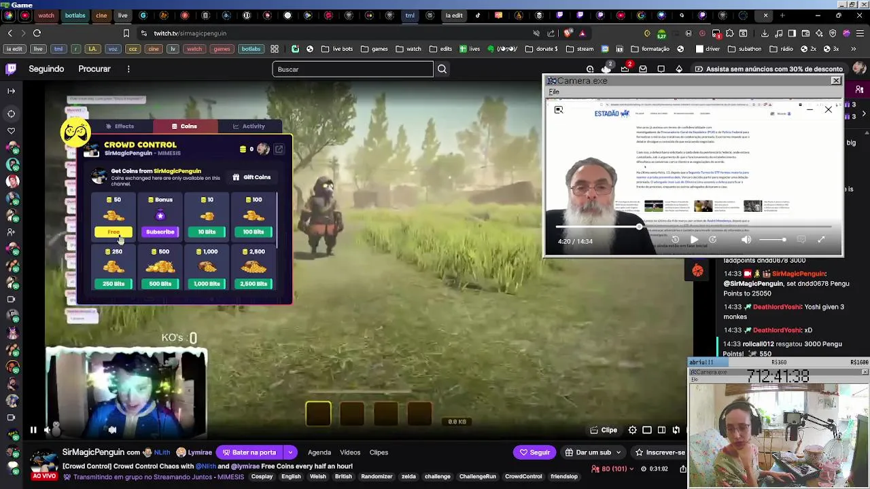Open the chat community users icon
Viewport: 870px width, 489px height.
pos(860,90)
